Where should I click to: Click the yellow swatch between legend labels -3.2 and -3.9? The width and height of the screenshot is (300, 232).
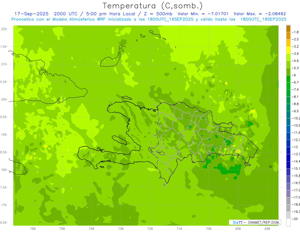288,50
